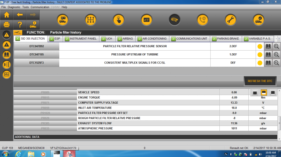Toggle the VARIABLE P.A.S. checkbox

click(246, 39)
